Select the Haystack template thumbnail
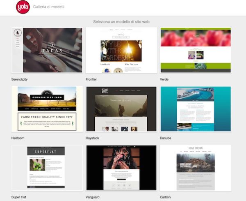Image resolution: width=246 pixels, height=201 pixels. [x=121, y=109]
